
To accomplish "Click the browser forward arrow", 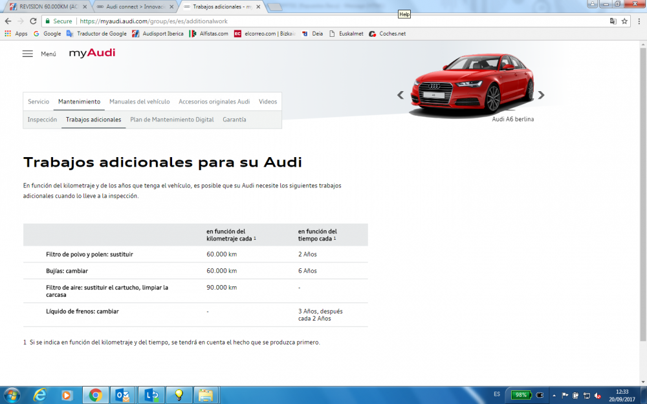I will coord(21,21).
